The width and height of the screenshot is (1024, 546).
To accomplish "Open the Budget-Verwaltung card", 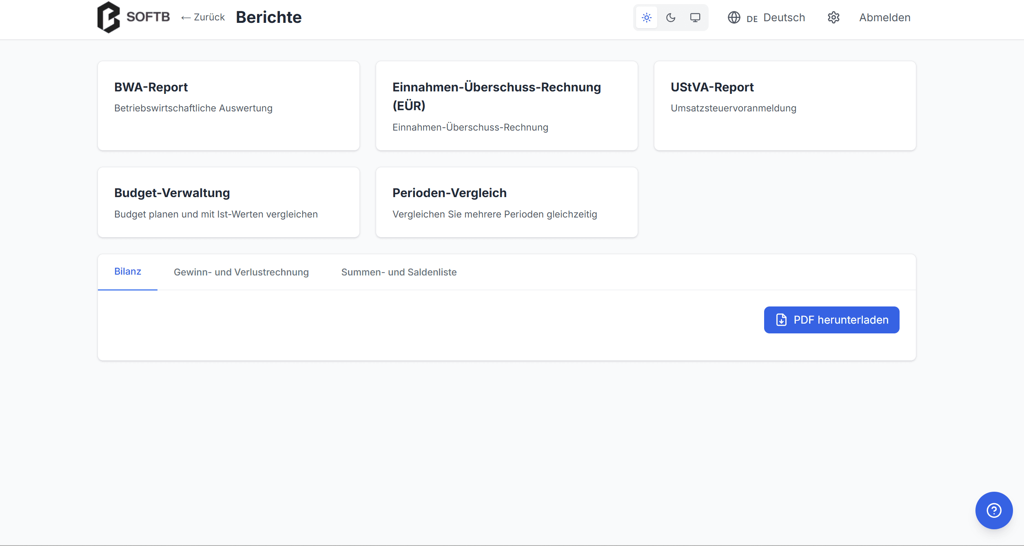I will 228,202.
